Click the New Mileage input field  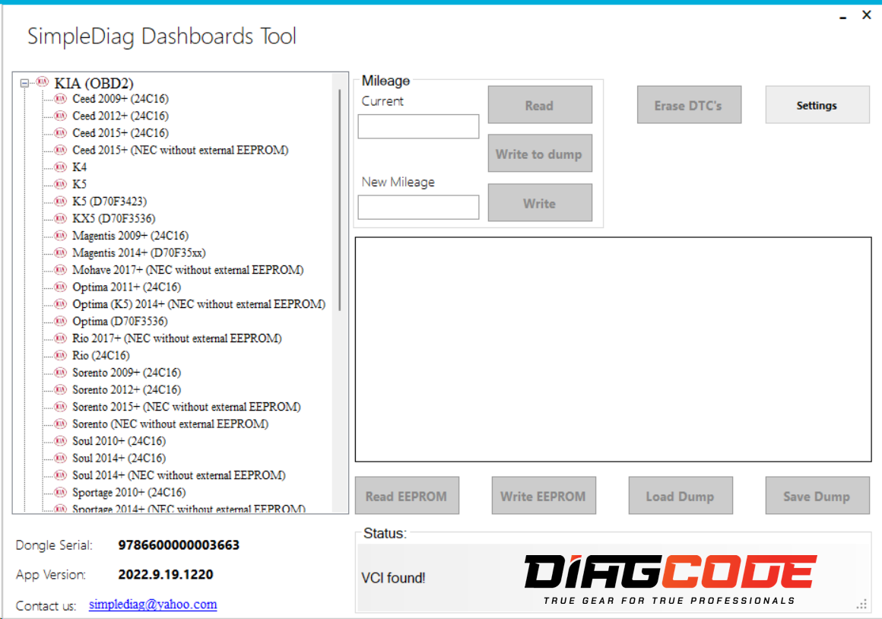click(x=417, y=207)
